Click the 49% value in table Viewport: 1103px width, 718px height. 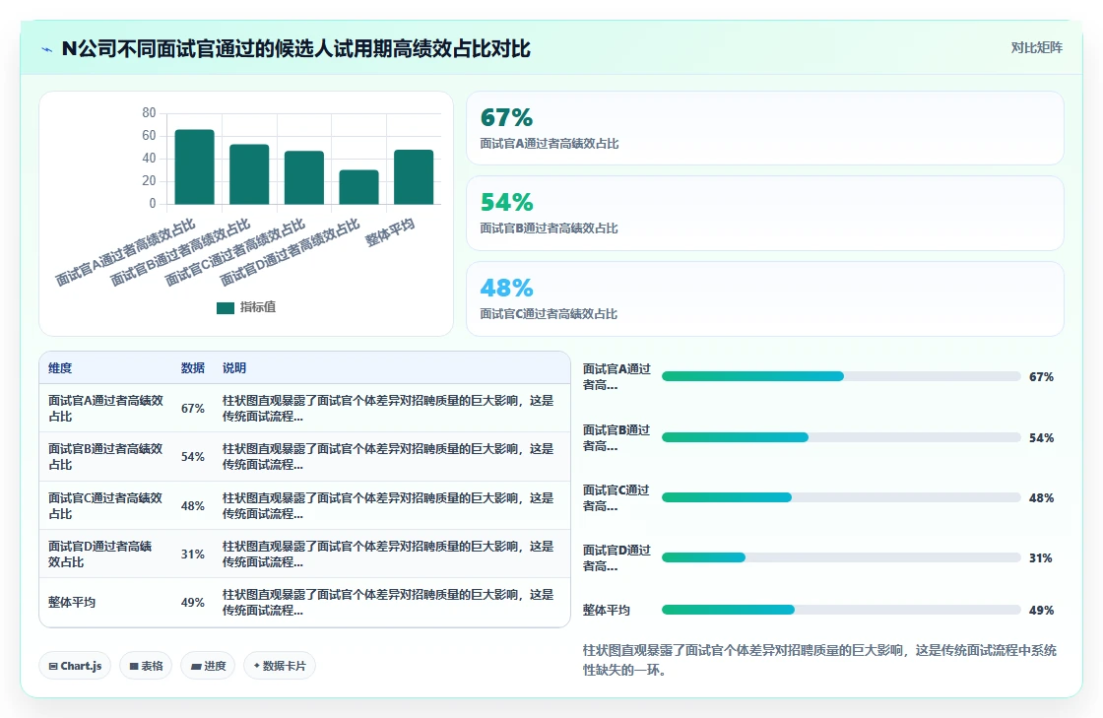click(x=193, y=603)
